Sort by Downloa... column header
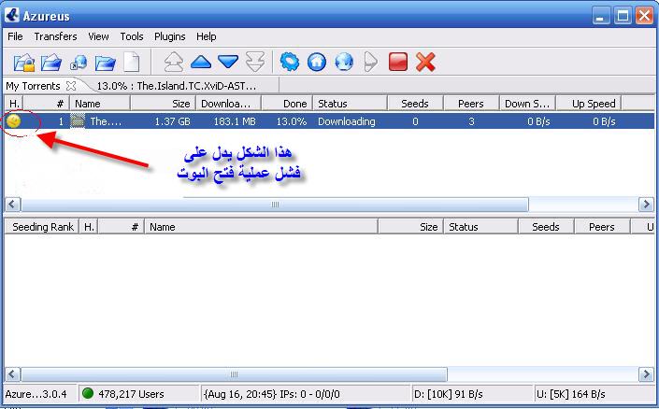The image size is (659, 409). [x=229, y=104]
